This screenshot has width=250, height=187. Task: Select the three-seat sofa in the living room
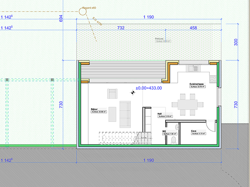[125, 114]
